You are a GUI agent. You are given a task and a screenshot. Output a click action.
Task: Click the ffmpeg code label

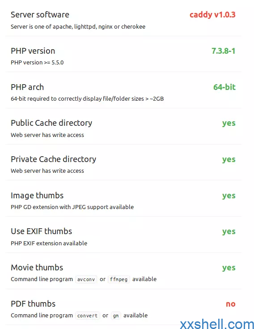click(x=119, y=279)
